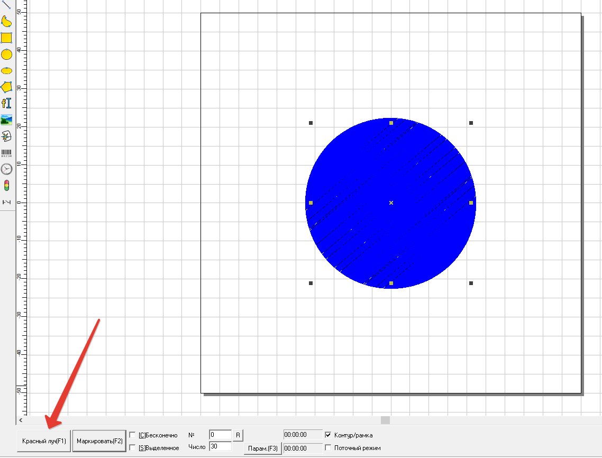
Task: Select the Text tool
Action: coord(6,103)
